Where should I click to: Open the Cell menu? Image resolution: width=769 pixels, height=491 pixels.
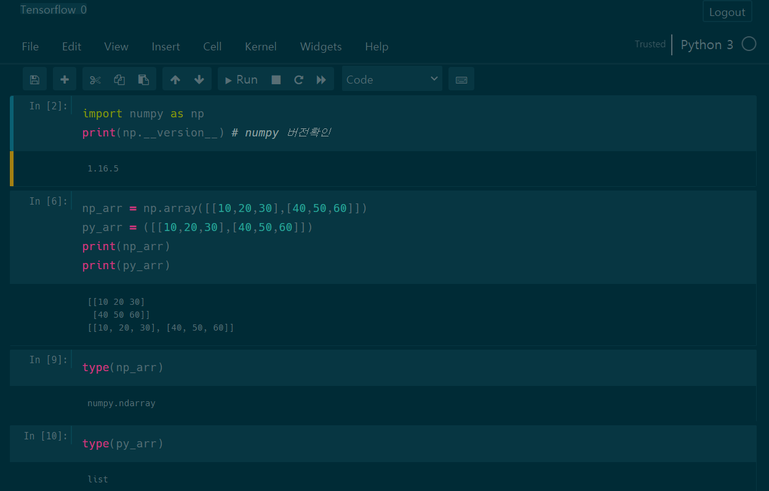click(212, 47)
